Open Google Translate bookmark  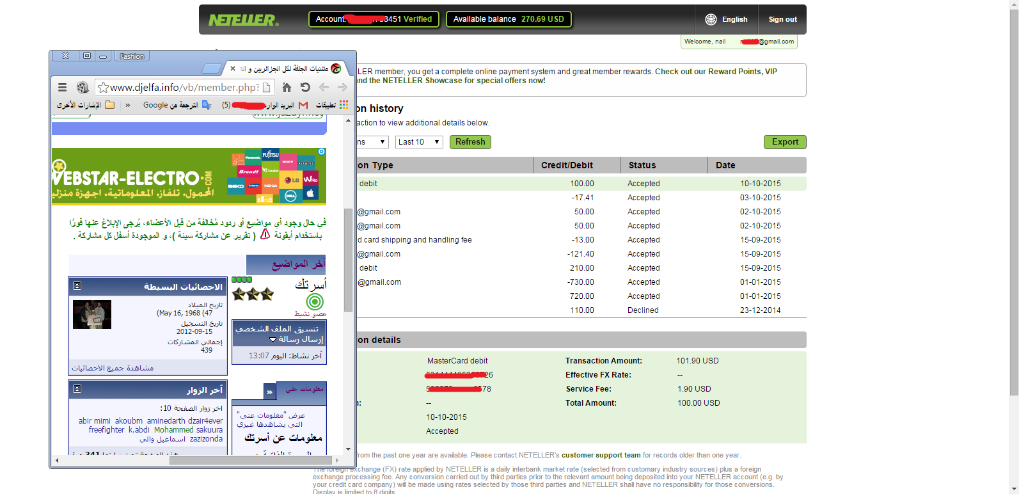coord(177,105)
